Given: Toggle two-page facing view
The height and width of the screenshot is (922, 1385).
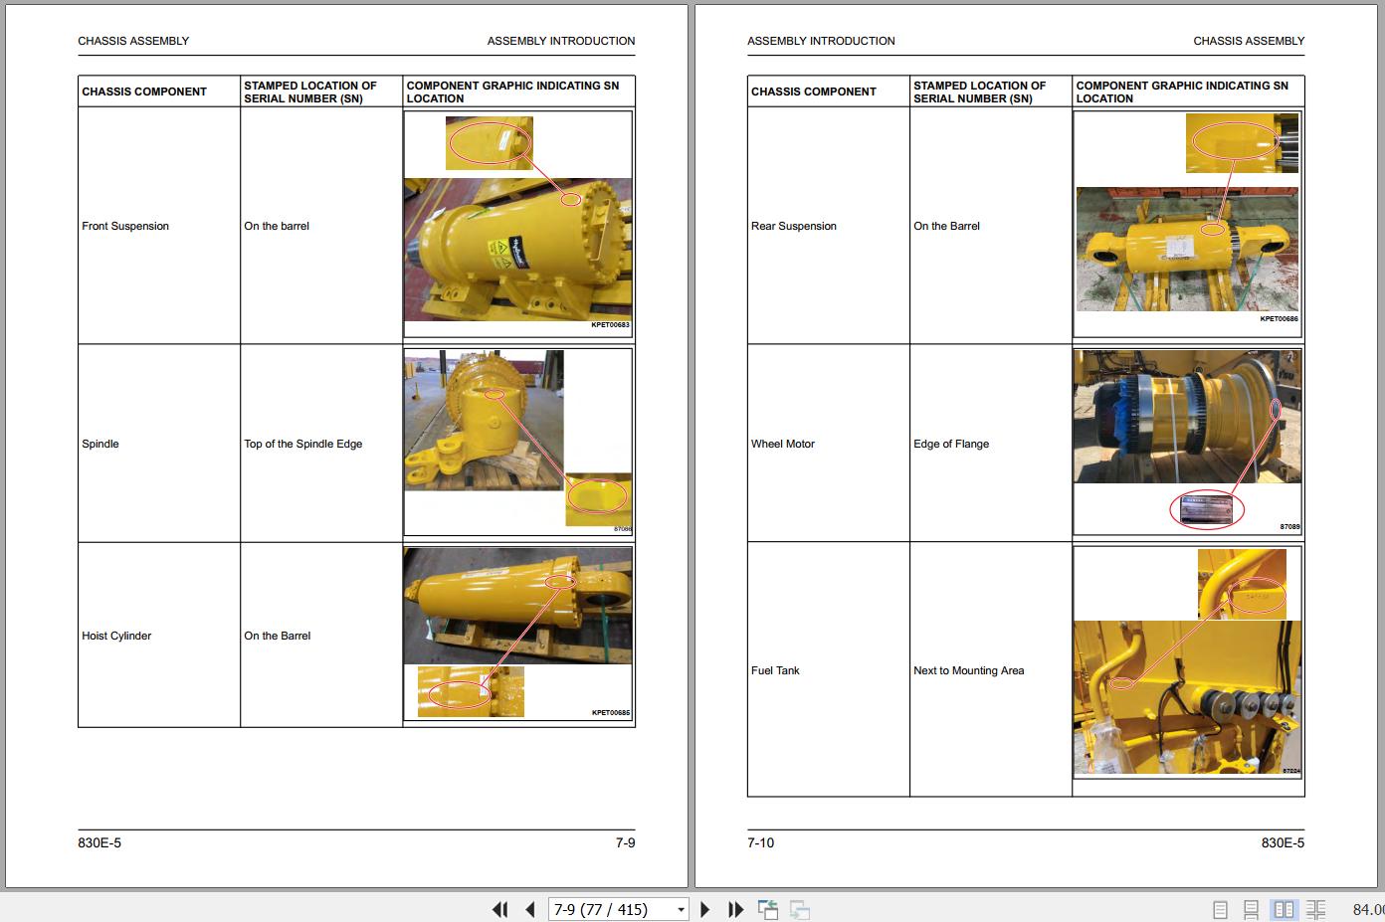Looking at the screenshot, I should [x=1285, y=909].
